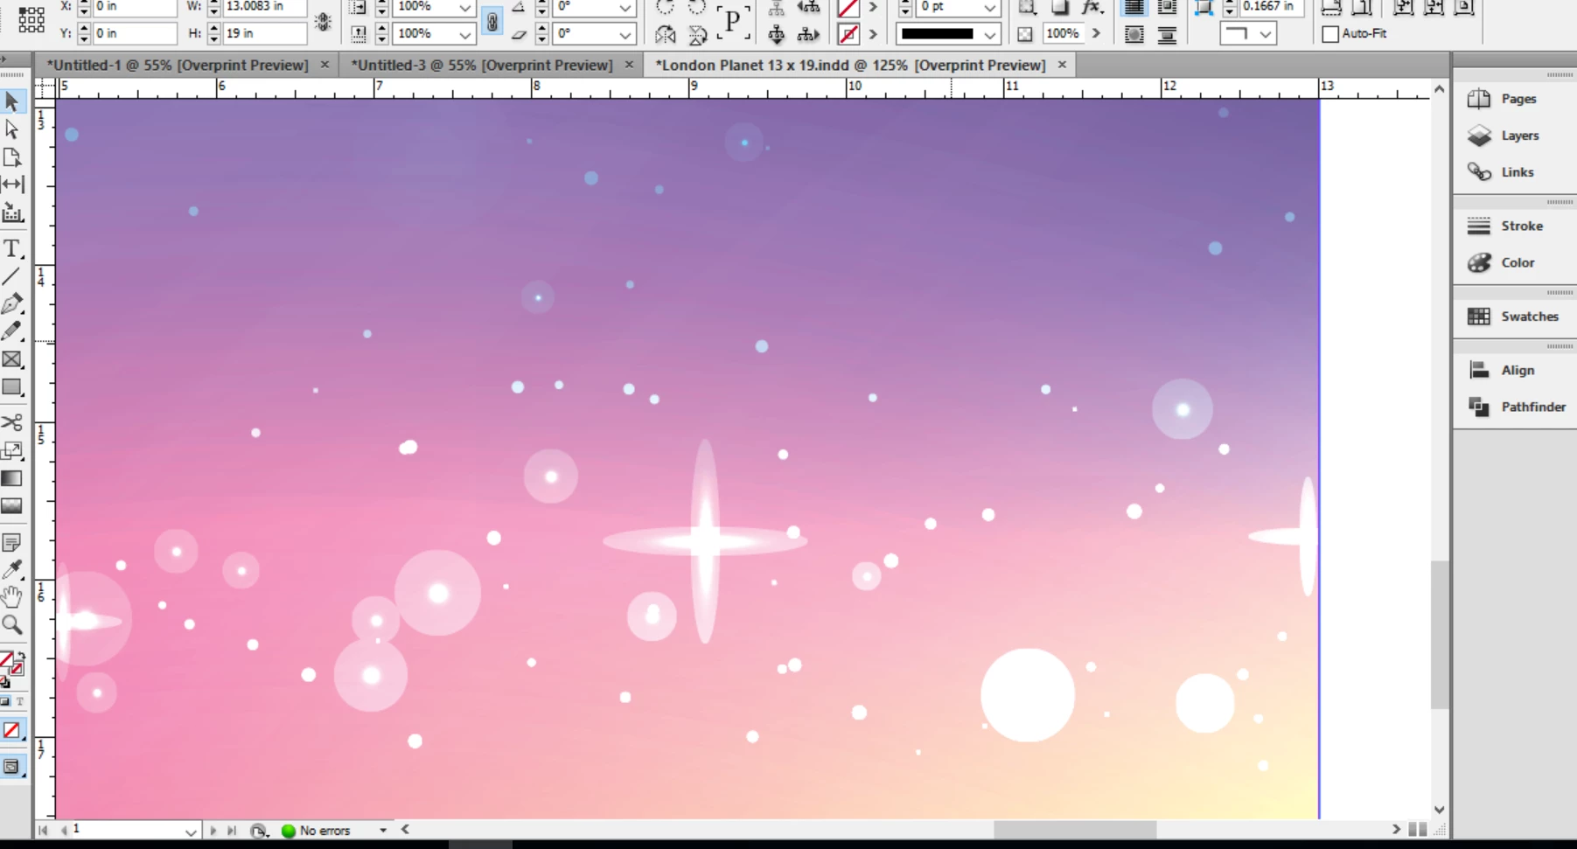Rotate 90 degrees clockwise icon
Viewport: 1577px width, 849px height.
tap(665, 8)
